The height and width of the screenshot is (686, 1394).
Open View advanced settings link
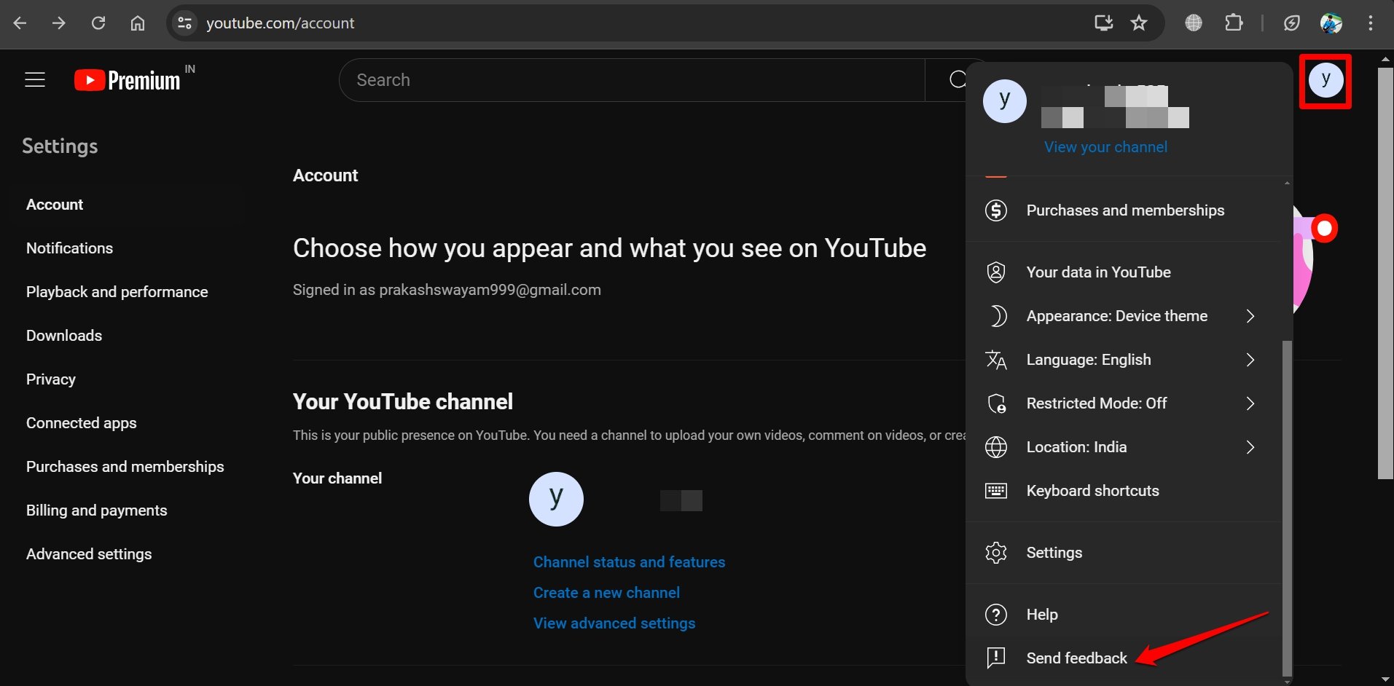pyautogui.click(x=614, y=623)
